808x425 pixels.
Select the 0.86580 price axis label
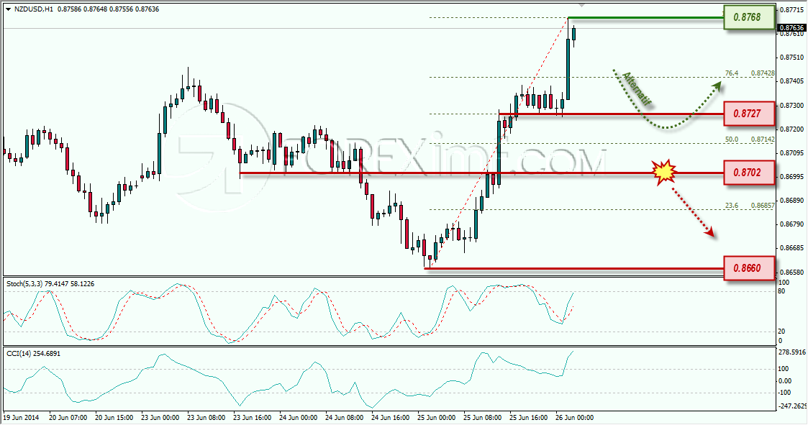792,272
